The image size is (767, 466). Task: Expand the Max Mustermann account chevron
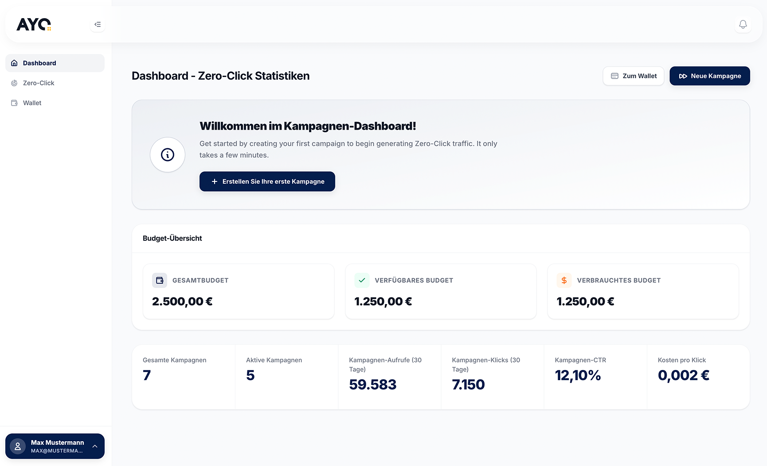coord(94,446)
